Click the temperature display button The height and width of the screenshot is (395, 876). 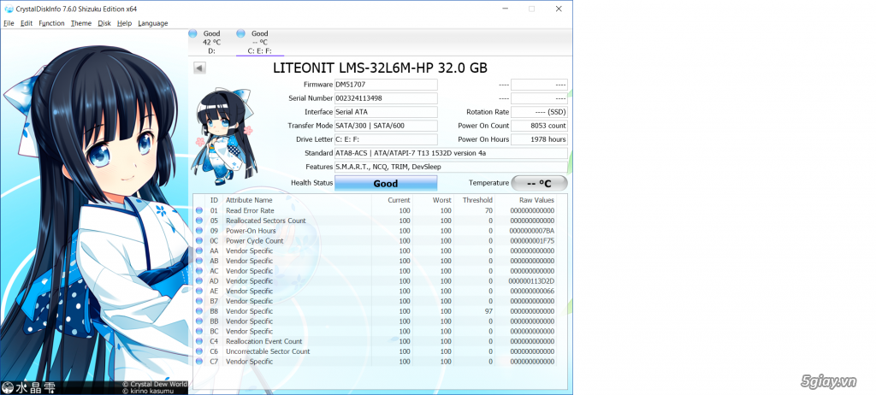539,183
